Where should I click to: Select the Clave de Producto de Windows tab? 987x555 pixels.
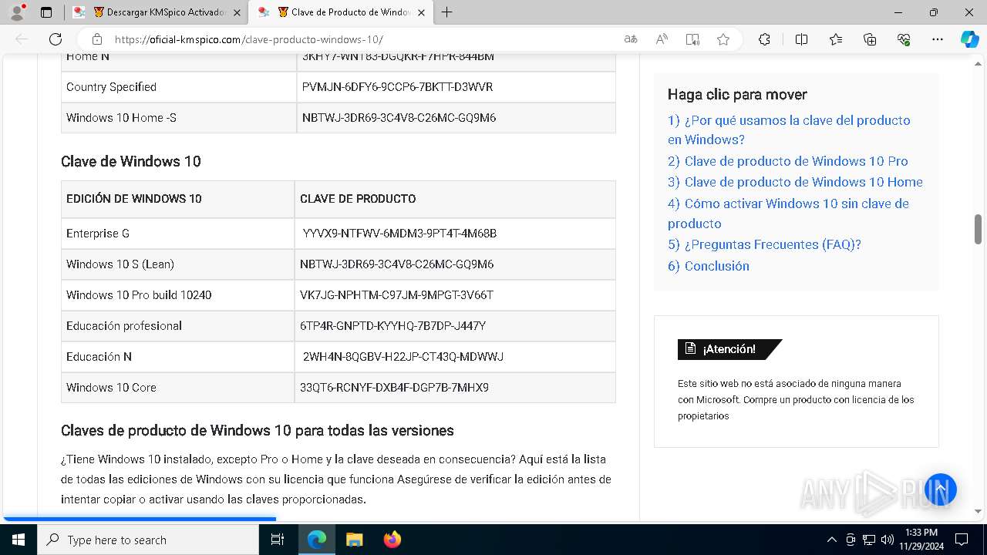click(x=340, y=12)
